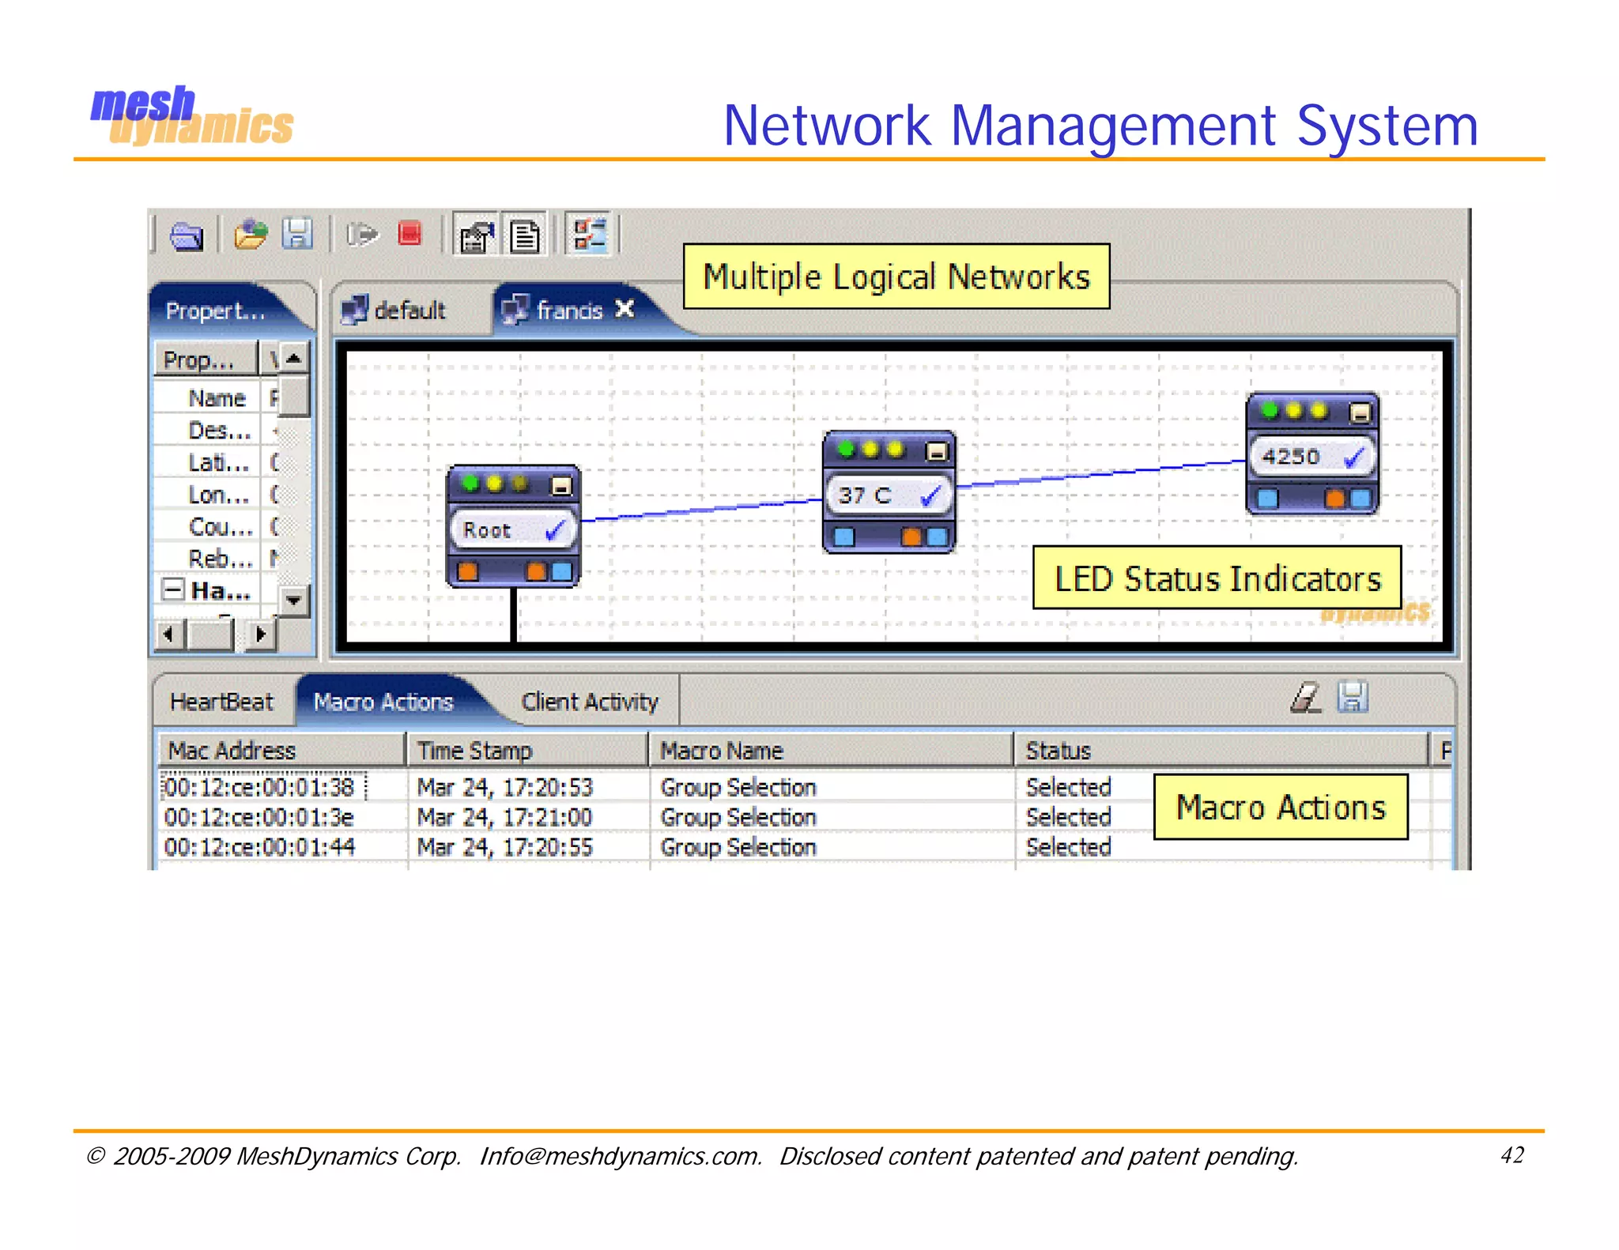1619x1250 pixels.
Task: Click the leftmost blue port square on 4250 node
Action: click(x=1268, y=498)
